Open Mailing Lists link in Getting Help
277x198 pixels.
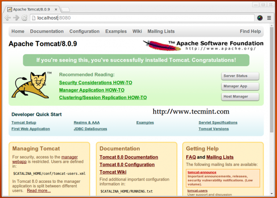pos(220,157)
